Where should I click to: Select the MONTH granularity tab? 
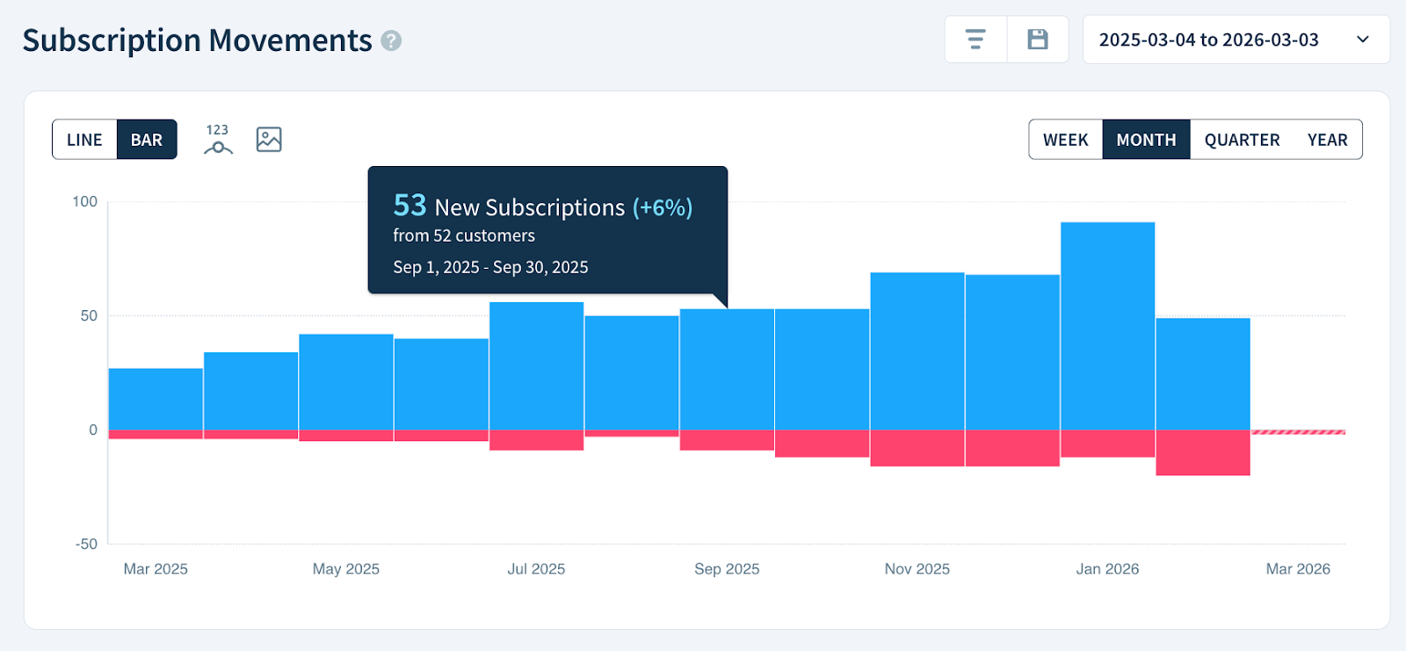pyautogui.click(x=1146, y=139)
